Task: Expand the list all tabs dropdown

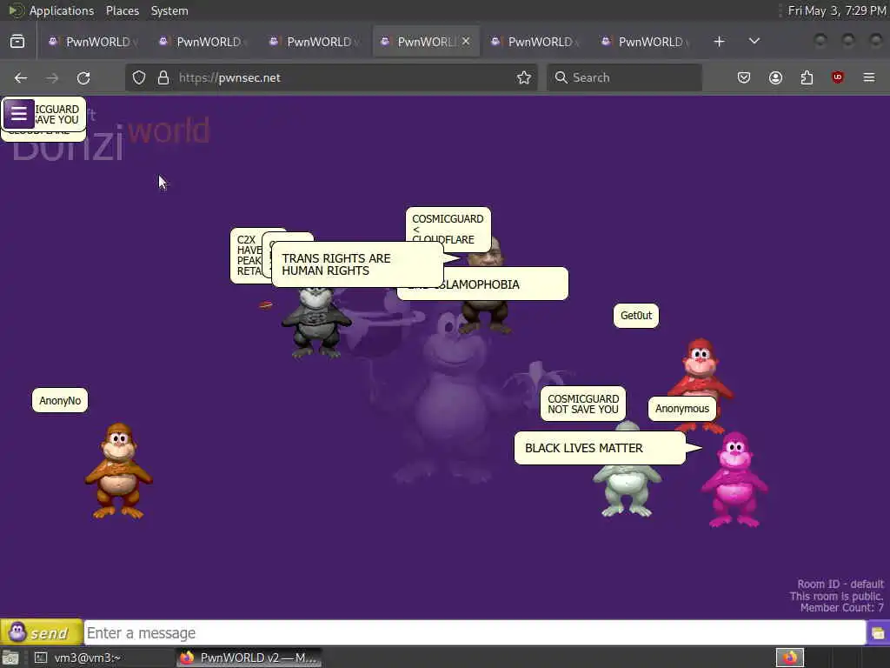Action: pyautogui.click(x=754, y=42)
